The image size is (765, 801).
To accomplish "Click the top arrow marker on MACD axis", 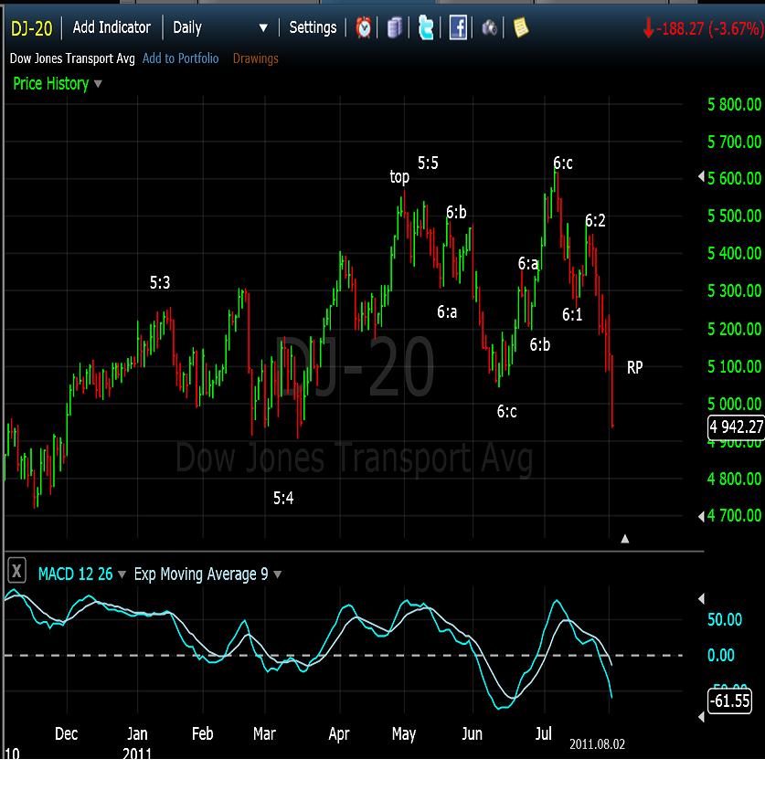I will click(x=701, y=599).
